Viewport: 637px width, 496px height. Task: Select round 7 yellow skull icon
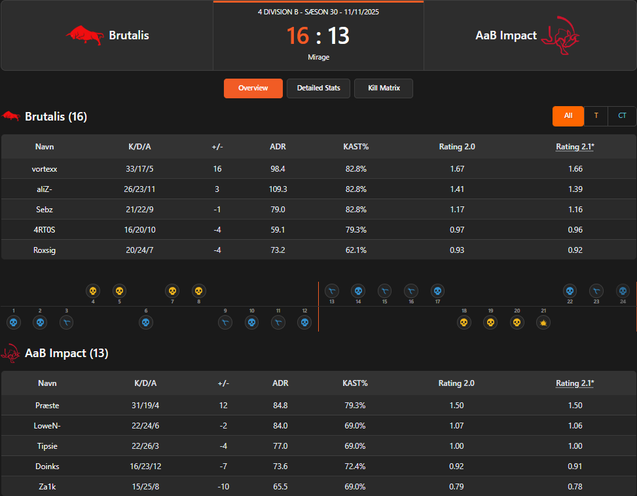tap(172, 291)
